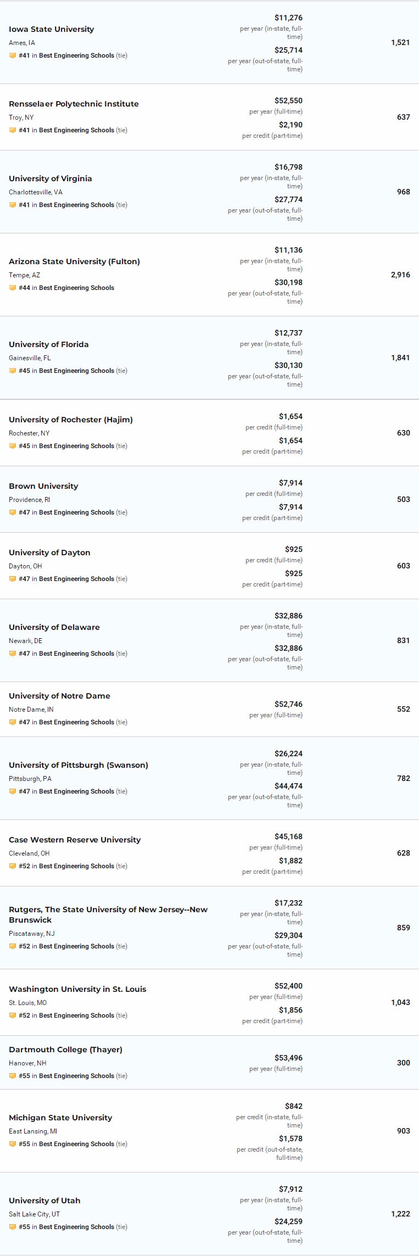Image resolution: width=419 pixels, height=1256 pixels.
Task: Open the Iowa State University listing
Action: tap(51, 29)
